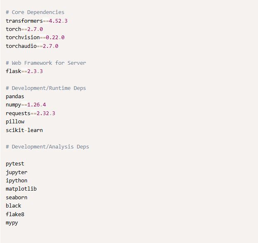Click the pillow package name
The image size is (258, 243).
pos(15,122)
